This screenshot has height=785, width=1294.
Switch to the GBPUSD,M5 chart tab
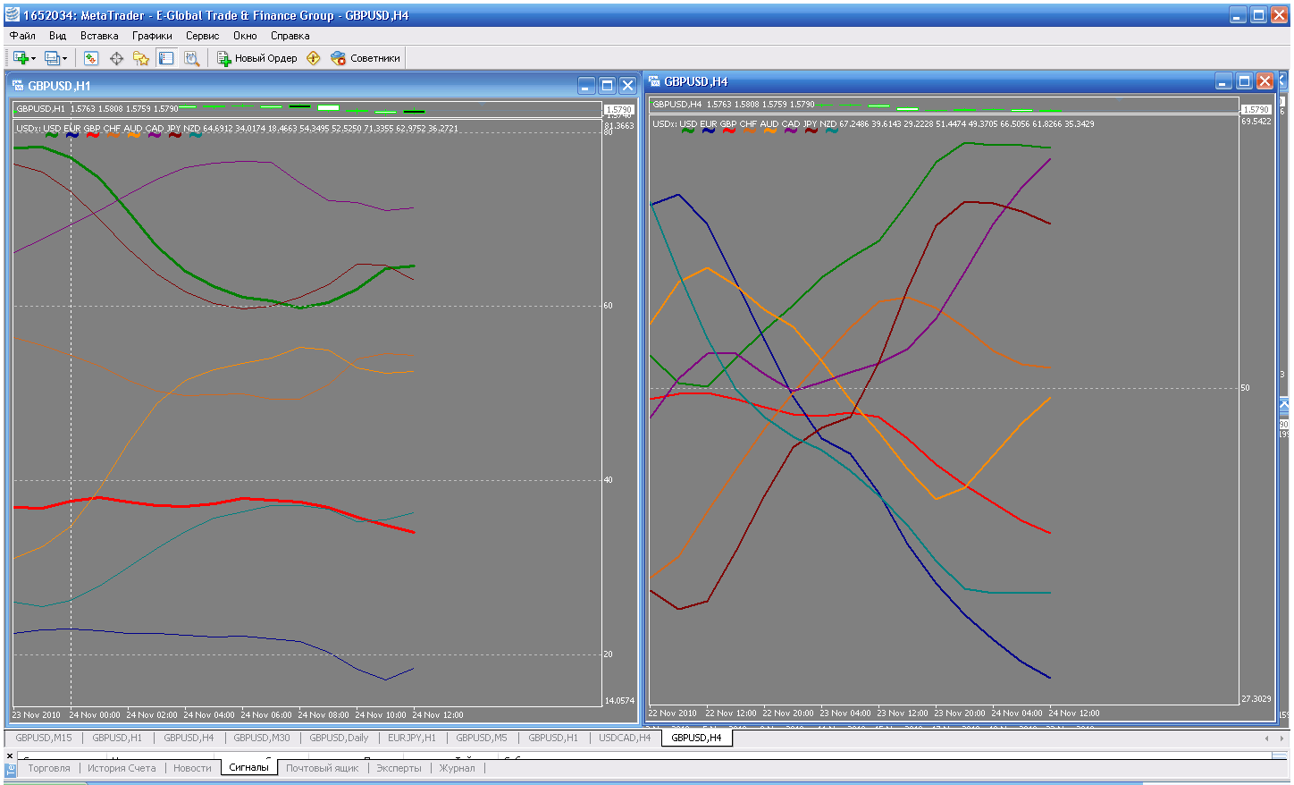pyautogui.click(x=482, y=738)
